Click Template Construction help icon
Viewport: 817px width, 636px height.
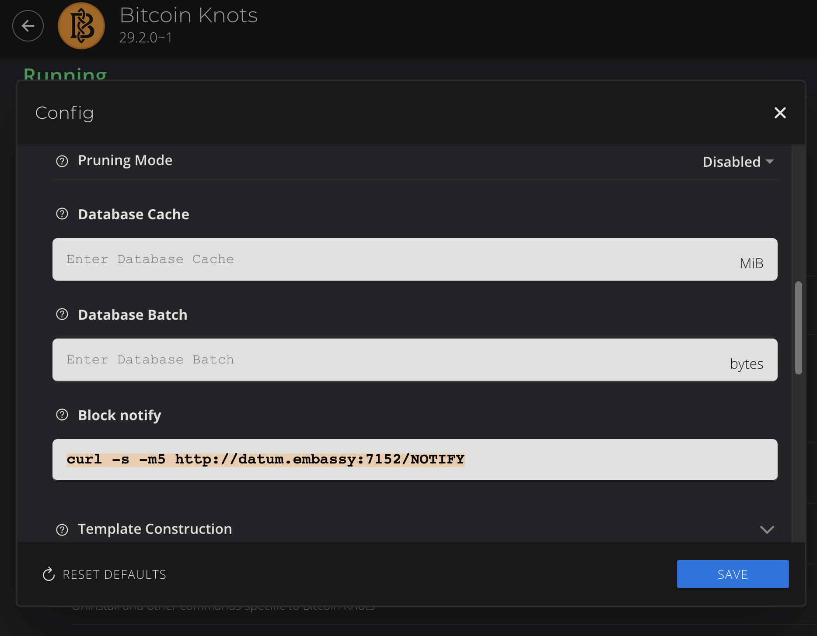[x=62, y=529]
